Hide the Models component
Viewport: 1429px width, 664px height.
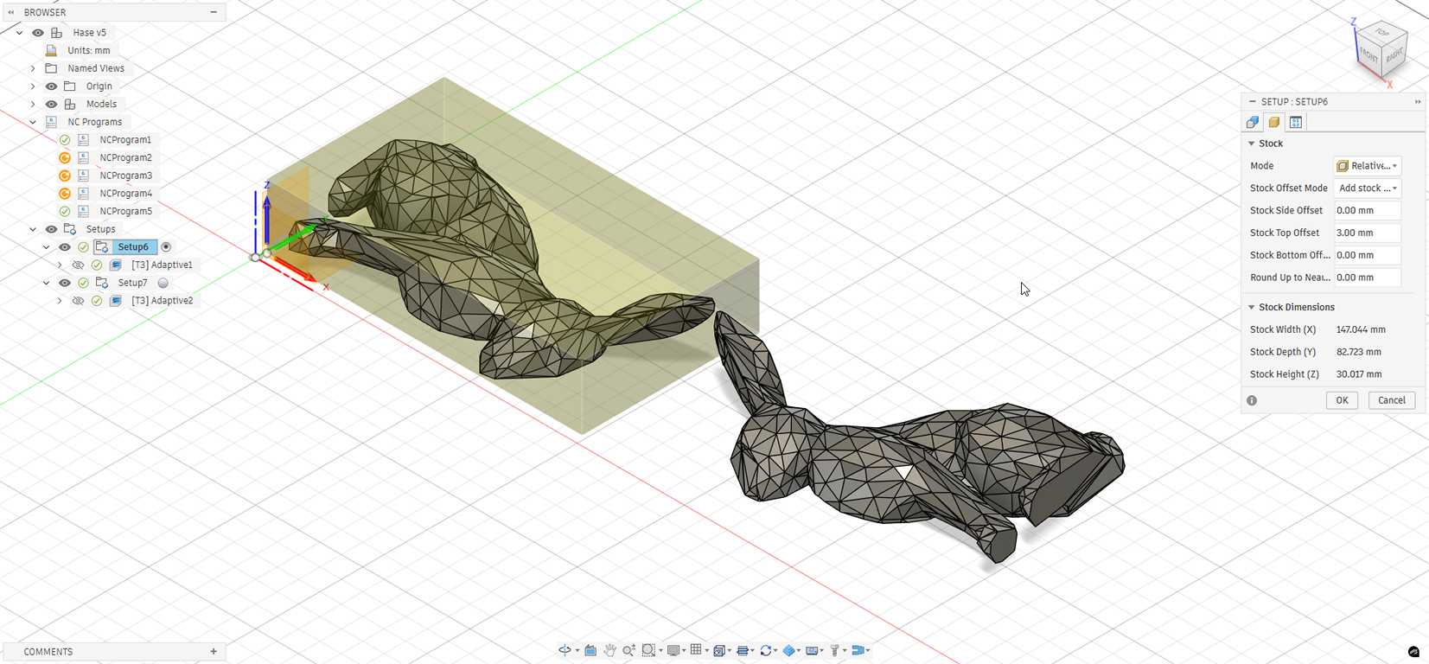click(x=51, y=104)
